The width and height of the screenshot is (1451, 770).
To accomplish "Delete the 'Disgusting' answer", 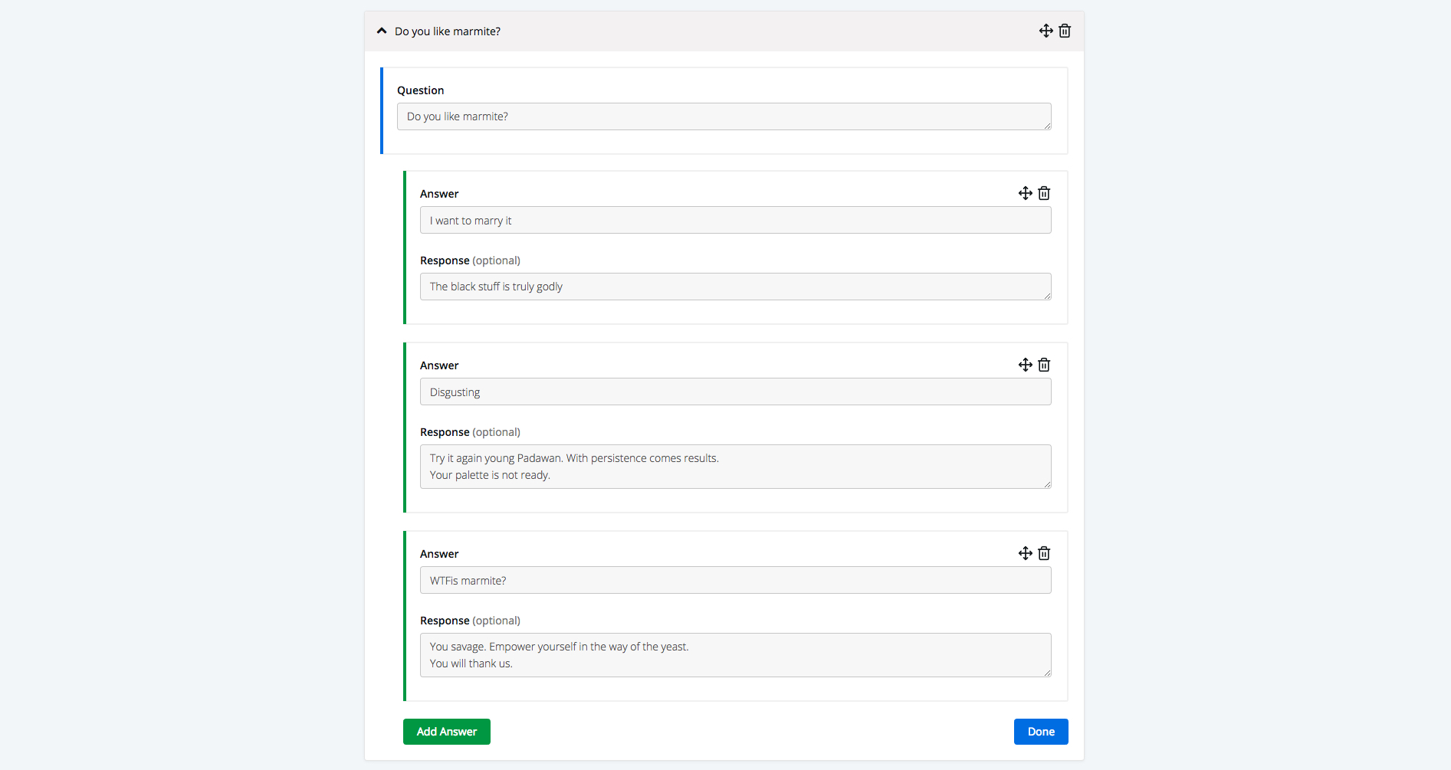I will [x=1044, y=365].
